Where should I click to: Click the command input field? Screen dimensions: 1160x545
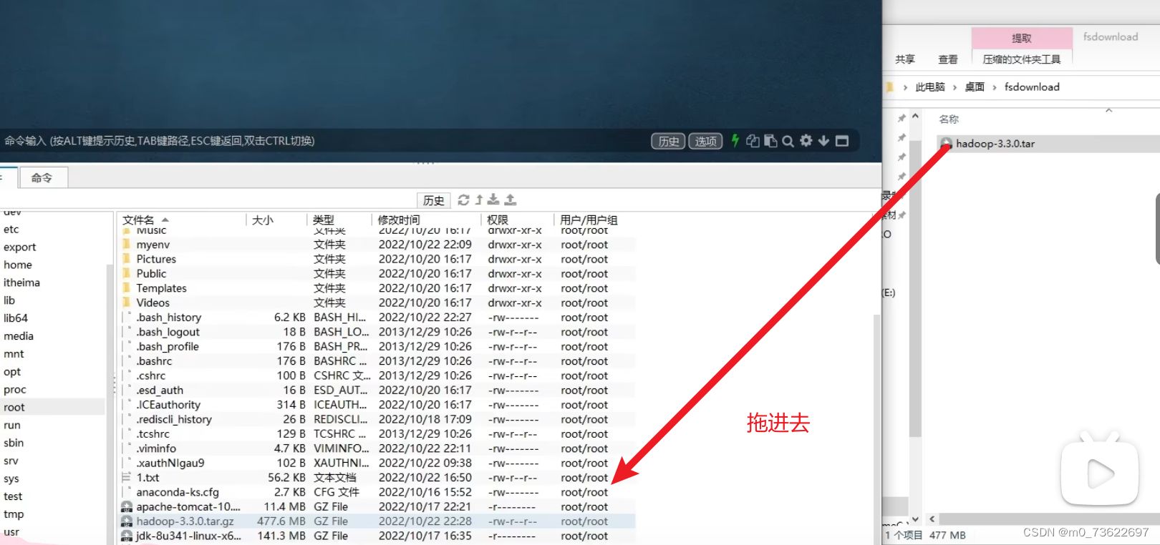point(322,141)
